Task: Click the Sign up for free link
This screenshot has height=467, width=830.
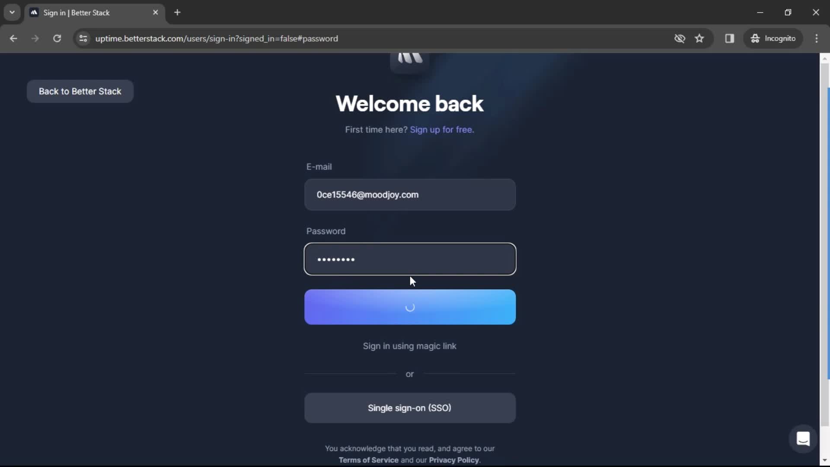Action: point(442,129)
